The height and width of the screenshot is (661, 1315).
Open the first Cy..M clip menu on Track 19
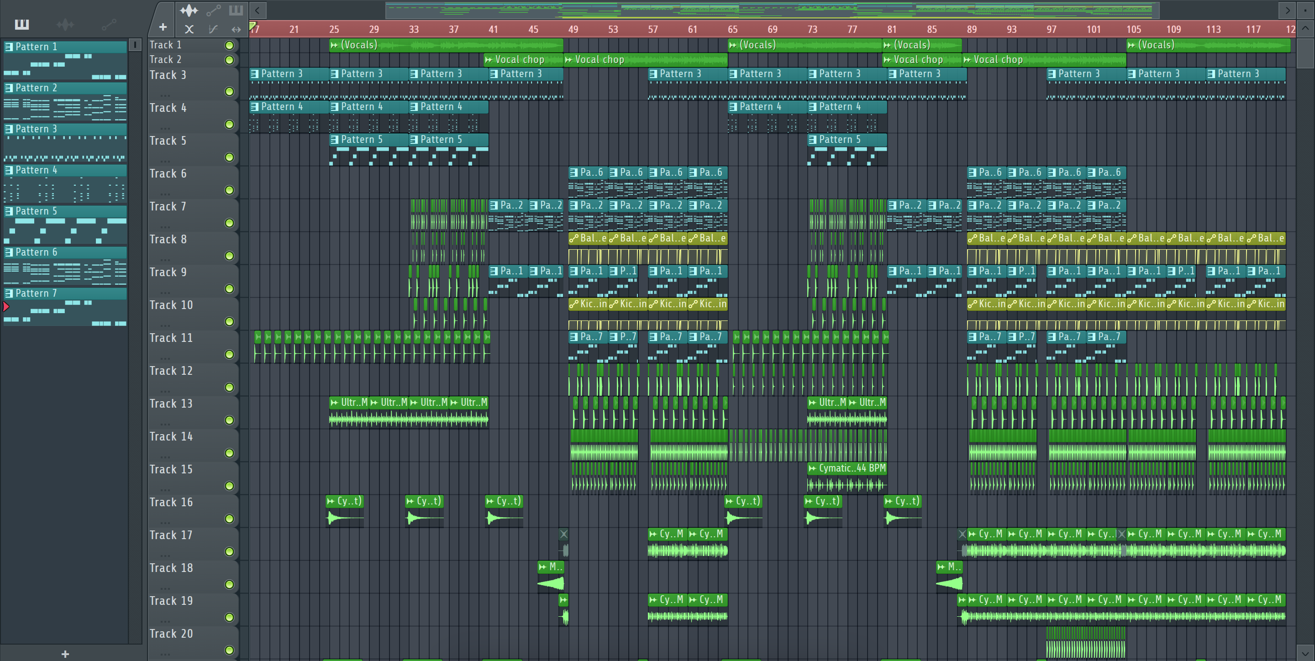click(x=653, y=599)
